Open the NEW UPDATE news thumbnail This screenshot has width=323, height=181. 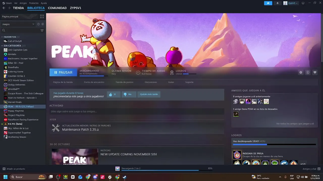click(75, 157)
